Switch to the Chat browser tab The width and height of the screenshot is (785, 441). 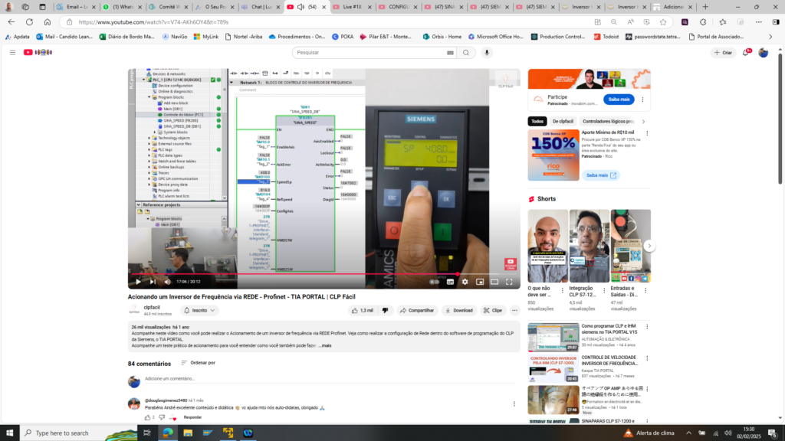coord(262,7)
